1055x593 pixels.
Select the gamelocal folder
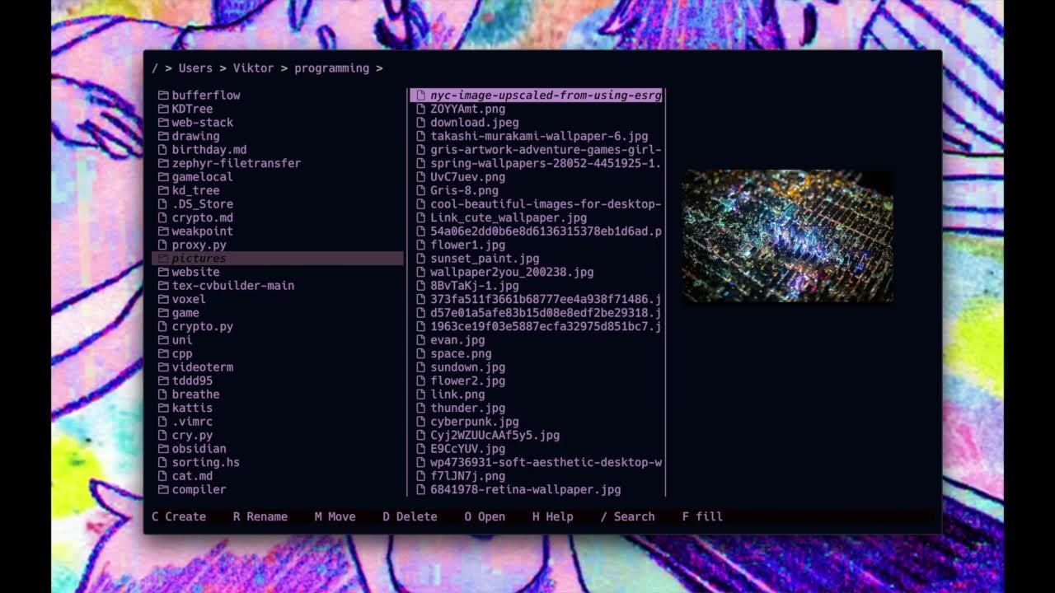202,177
